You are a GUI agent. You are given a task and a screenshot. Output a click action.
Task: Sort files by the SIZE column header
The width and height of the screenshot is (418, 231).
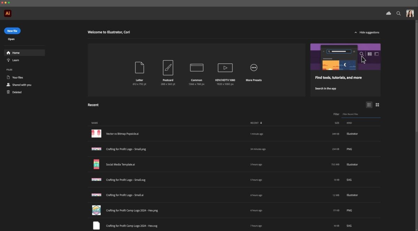(337, 123)
